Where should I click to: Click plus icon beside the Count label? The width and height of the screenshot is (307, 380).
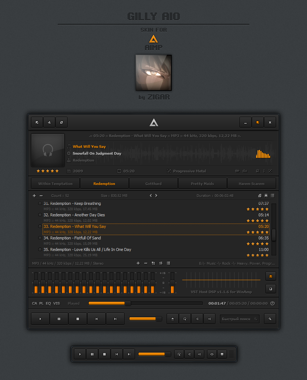click(34, 195)
